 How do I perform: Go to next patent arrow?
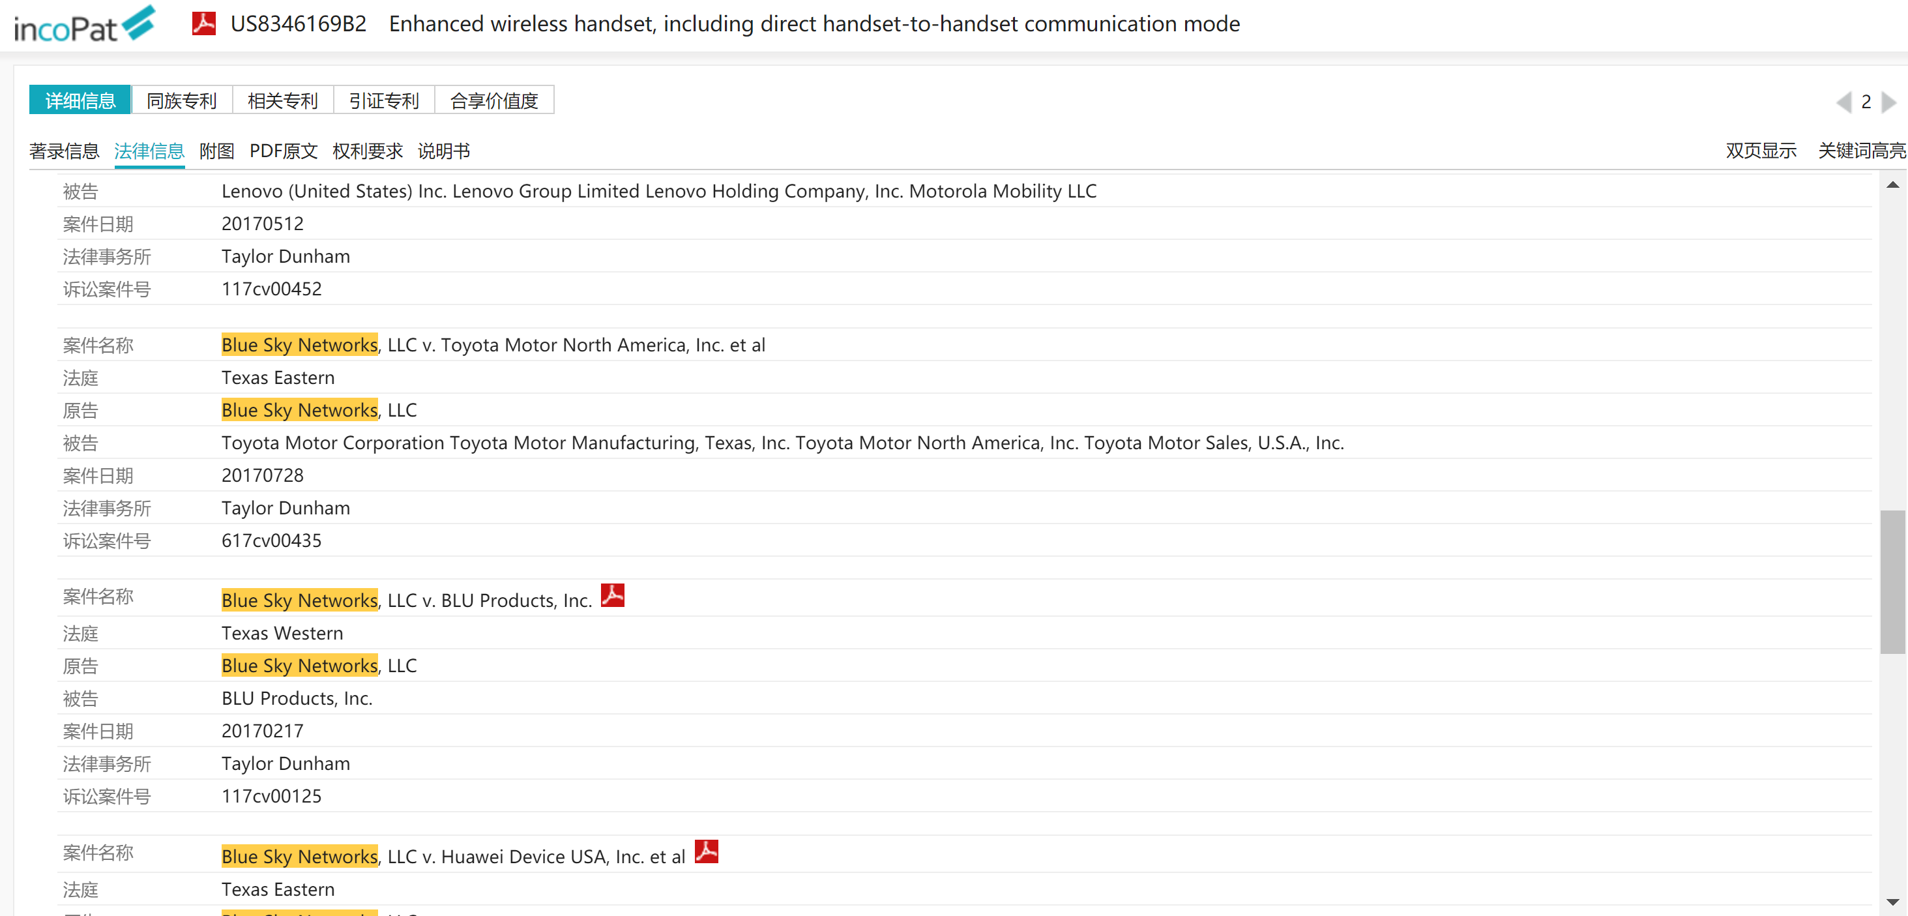tap(1888, 102)
